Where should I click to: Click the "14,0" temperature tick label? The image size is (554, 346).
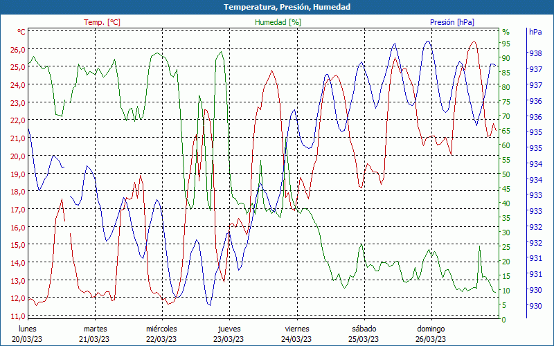[19, 263]
